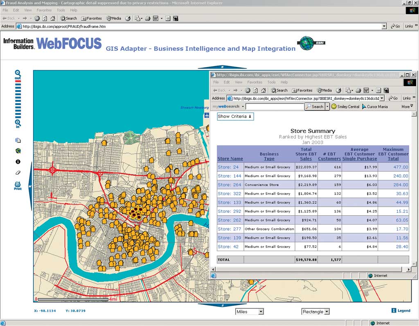Viewport: 419px width, 326px height.
Task: Click the mywebsearch text input field
Action: click(x=275, y=107)
